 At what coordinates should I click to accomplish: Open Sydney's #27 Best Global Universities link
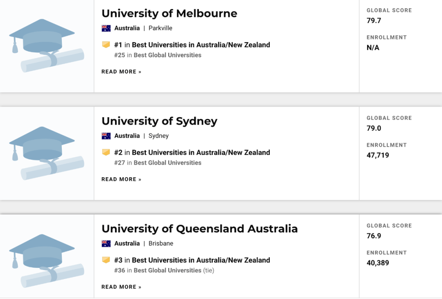[x=167, y=163]
